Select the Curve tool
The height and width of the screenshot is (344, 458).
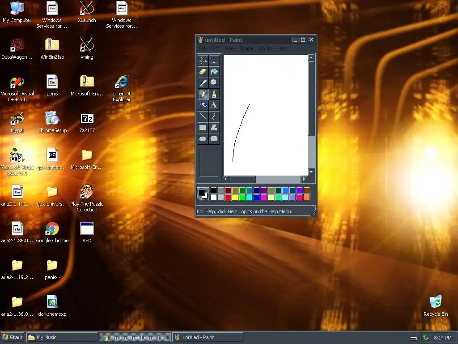[214, 116]
